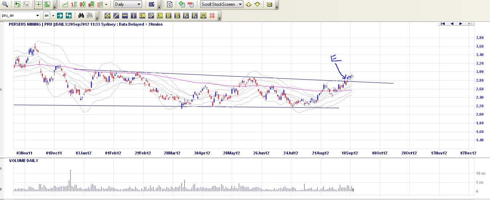Select the vertical line drawing tool
The width and height of the screenshot is (490, 200).
click(133, 16)
